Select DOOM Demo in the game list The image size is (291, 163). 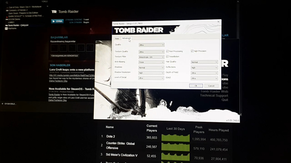(14, 19)
